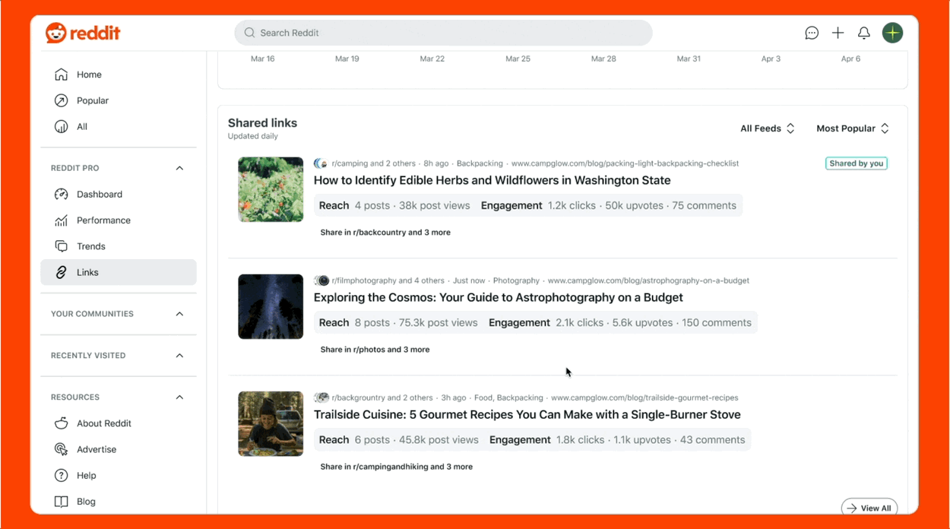
Task: Click the Popular arrow icon
Action: point(62,100)
